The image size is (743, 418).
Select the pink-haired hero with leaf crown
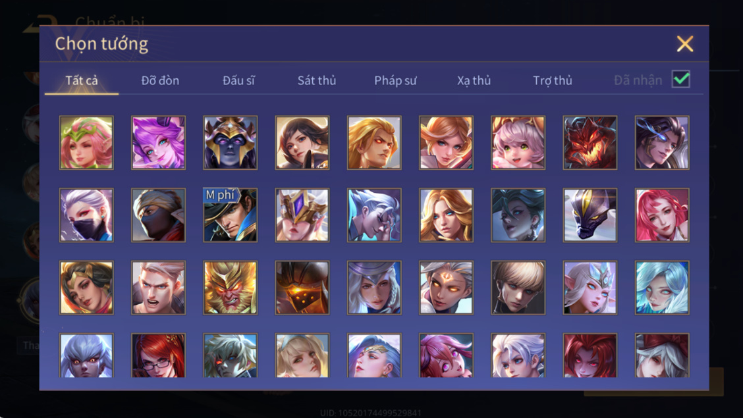click(x=86, y=142)
